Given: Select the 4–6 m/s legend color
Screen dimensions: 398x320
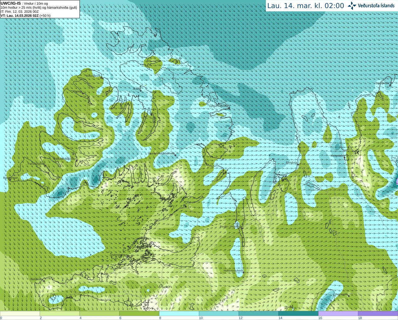Looking at the screenshot, I should tap(99, 313).
